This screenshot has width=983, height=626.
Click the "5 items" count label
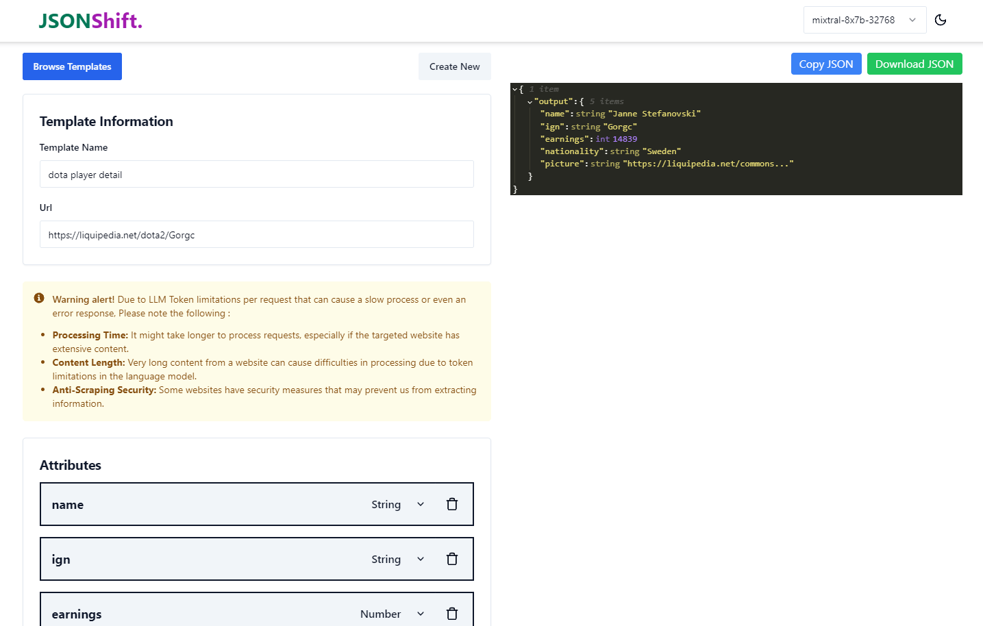[607, 101]
